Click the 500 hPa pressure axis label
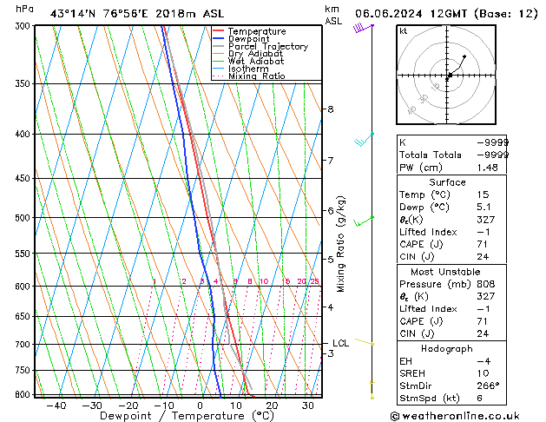This screenshot has height=422, width=546. [x=23, y=218]
